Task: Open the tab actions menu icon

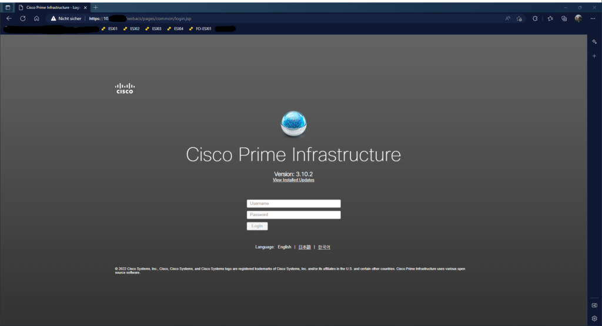Action: (8, 7)
